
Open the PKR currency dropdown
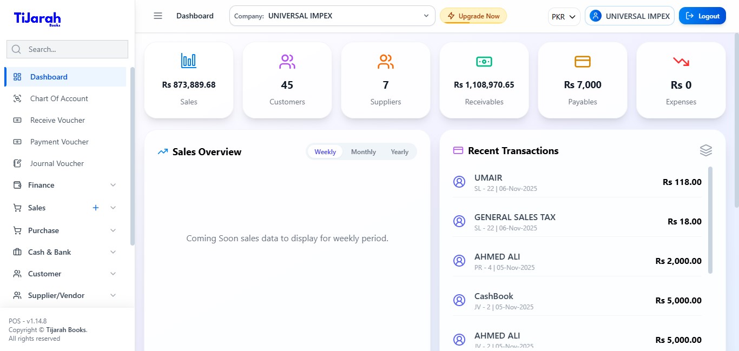564,16
